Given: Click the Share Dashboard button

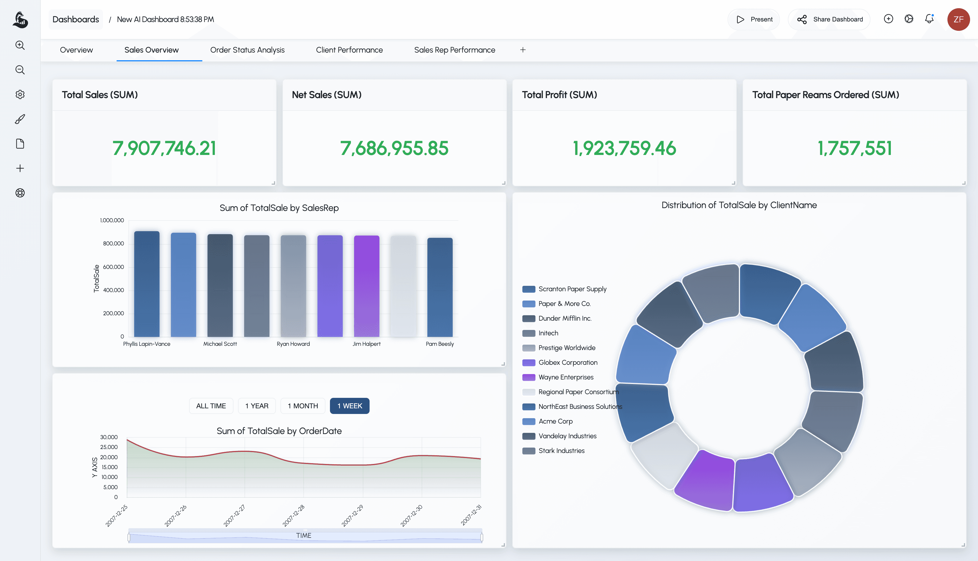Looking at the screenshot, I should click(830, 19).
